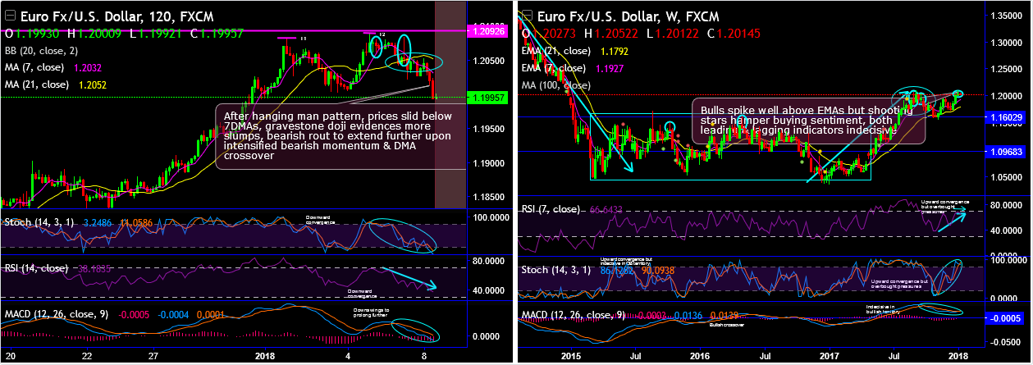Click the blue 1.16029 horizontal line label

[x=1006, y=119]
